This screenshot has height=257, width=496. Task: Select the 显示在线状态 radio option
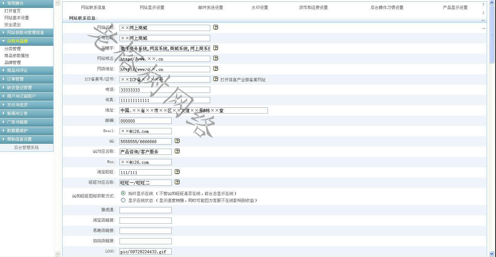pyautogui.click(x=123, y=200)
